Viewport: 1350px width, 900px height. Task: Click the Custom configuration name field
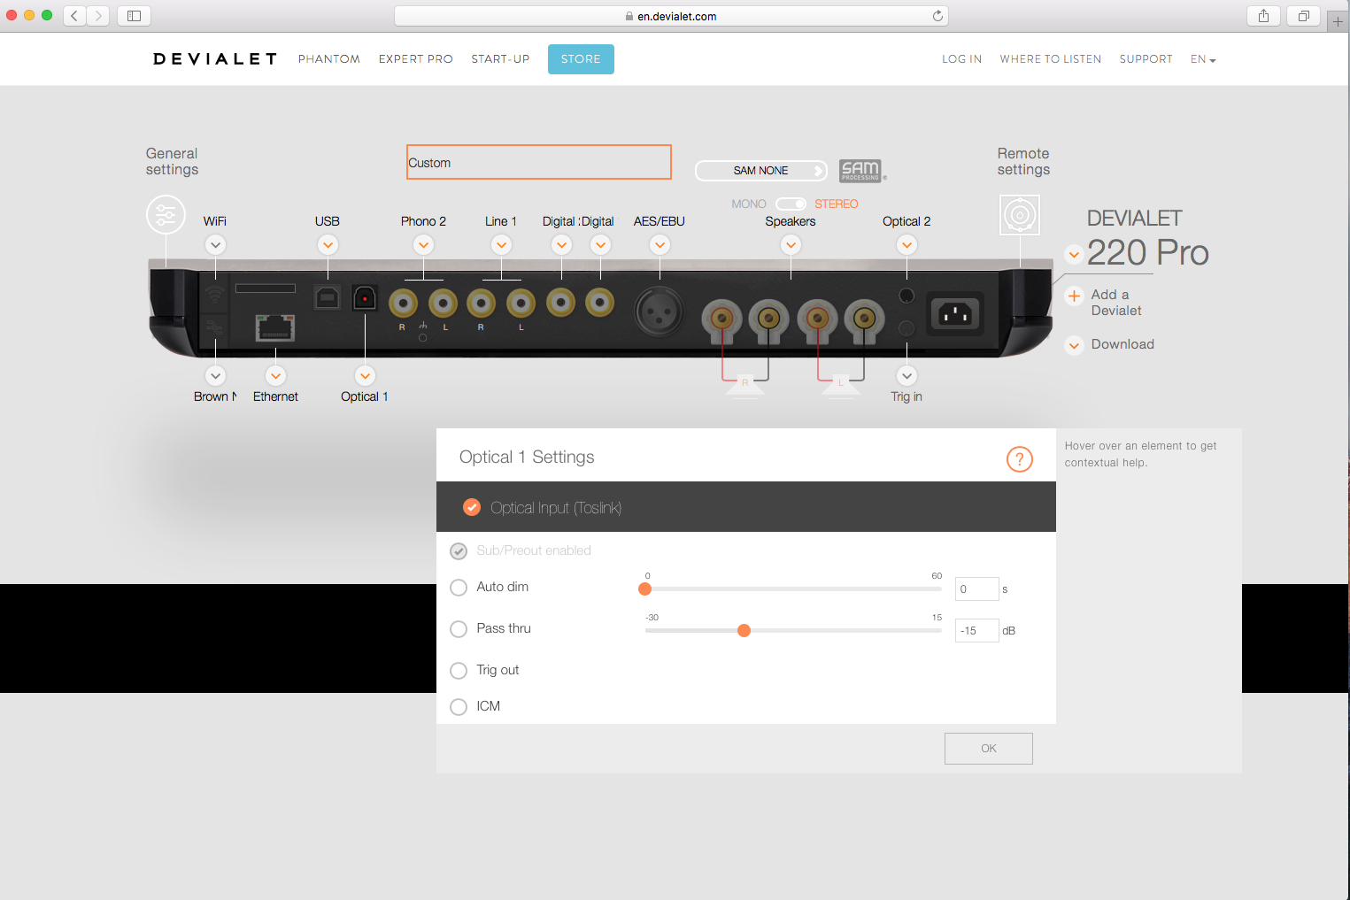coord(538,162)
